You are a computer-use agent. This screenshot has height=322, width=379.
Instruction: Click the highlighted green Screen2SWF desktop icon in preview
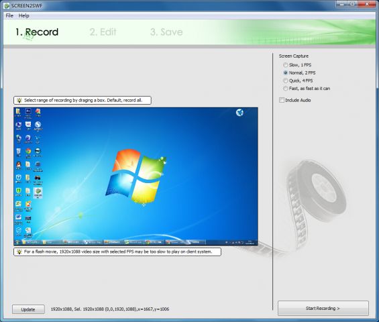click(x=38, y=193)
